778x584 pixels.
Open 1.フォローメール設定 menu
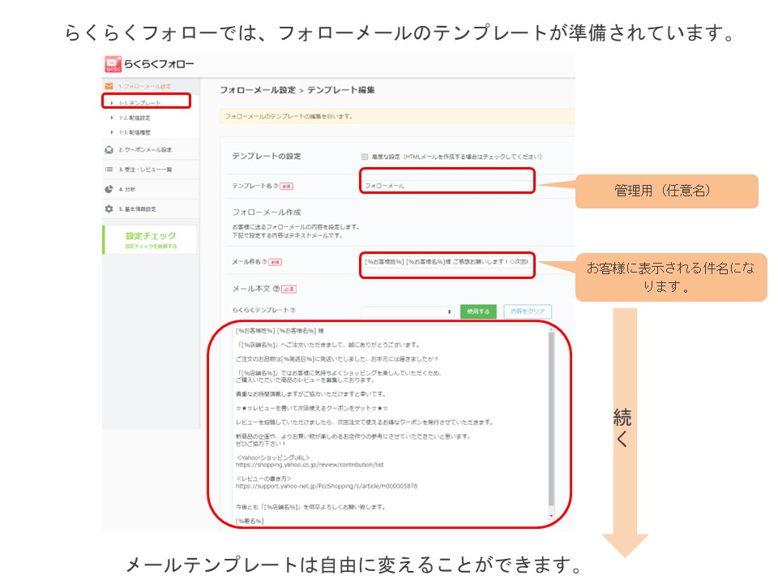click(x=151, y=87)
